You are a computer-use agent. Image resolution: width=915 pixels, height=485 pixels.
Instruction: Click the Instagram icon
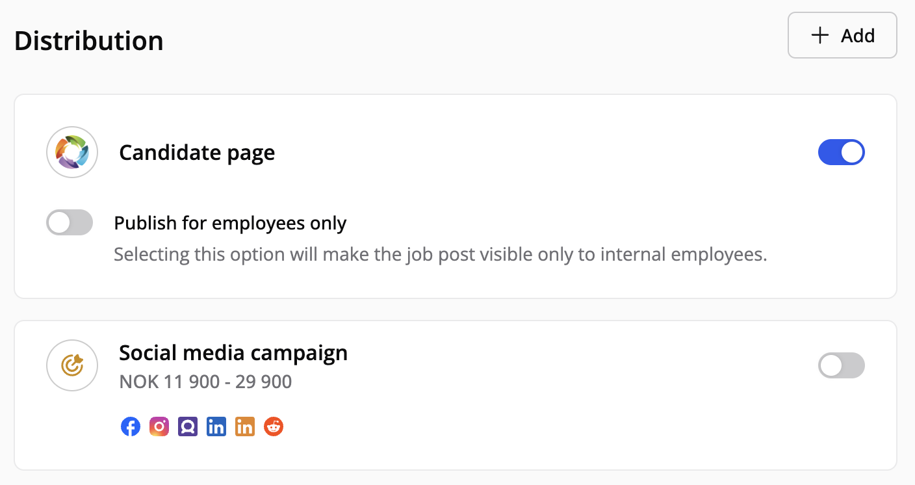pyautogui.click(x=159, y=427)
